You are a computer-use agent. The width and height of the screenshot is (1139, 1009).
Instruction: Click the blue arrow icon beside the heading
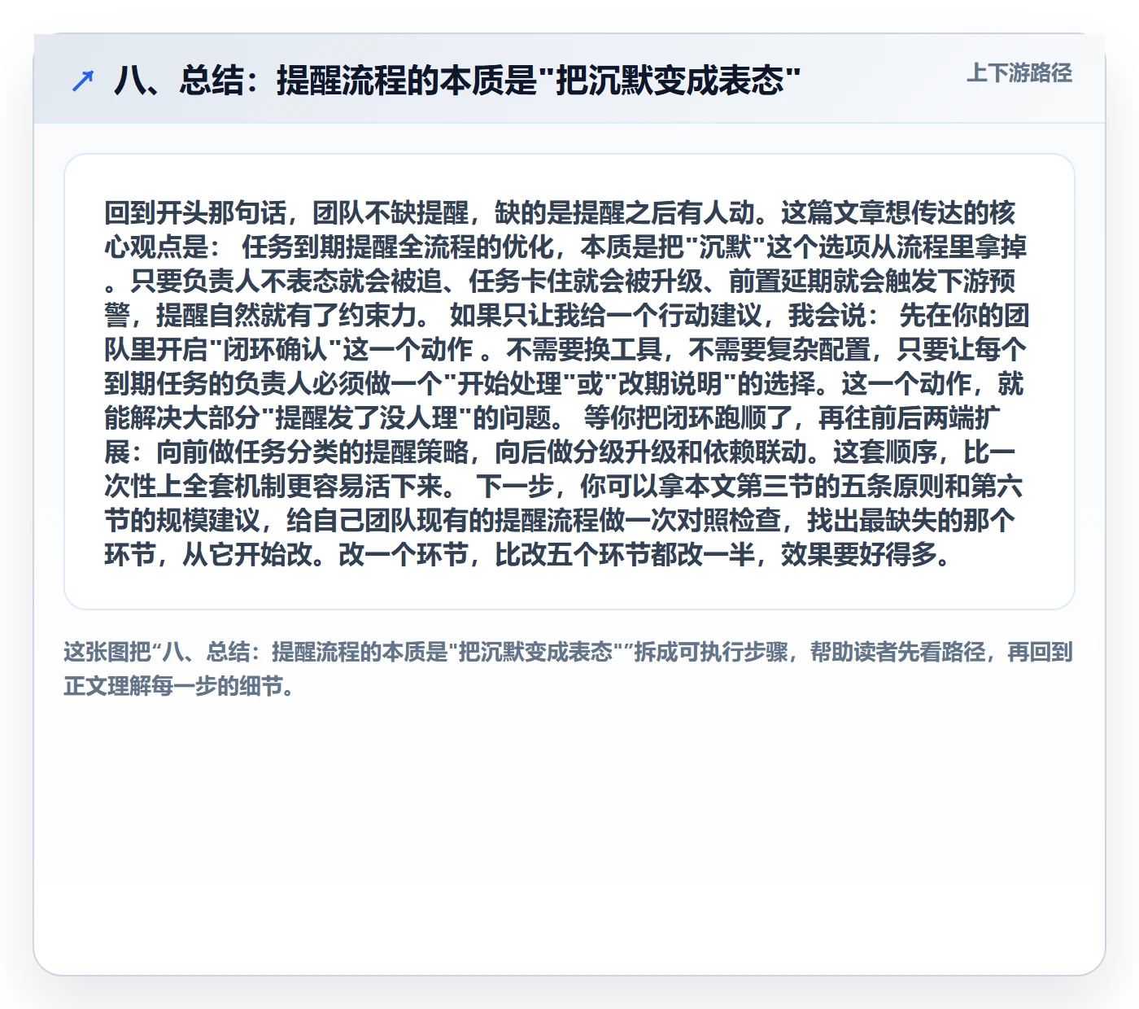point(83,81)
